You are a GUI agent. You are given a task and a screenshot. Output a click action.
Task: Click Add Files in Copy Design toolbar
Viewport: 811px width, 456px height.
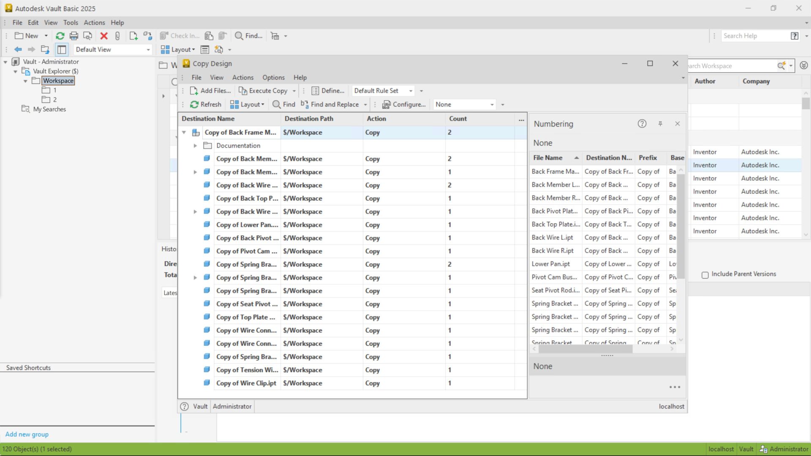pos(210,91)
